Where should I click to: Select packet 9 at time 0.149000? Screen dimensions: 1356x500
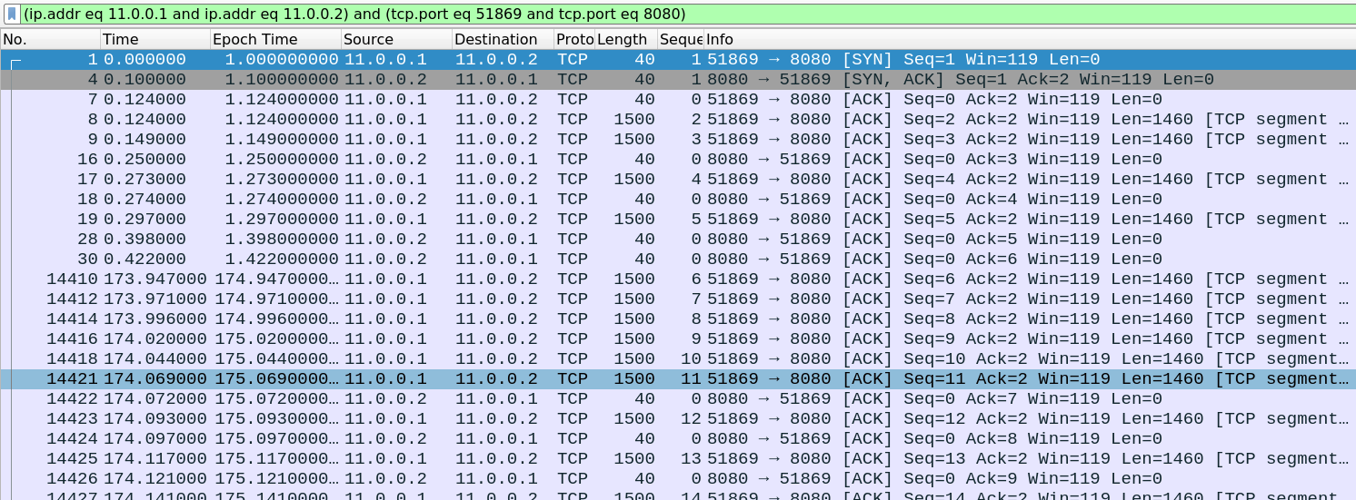coord(678,139)
